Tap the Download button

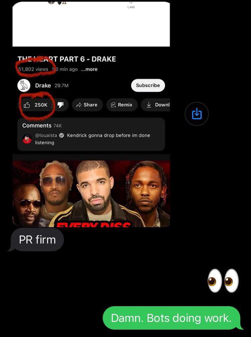coord(156,105)
